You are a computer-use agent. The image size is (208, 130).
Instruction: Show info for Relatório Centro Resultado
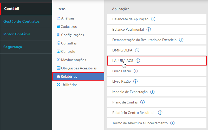point(160,113)
